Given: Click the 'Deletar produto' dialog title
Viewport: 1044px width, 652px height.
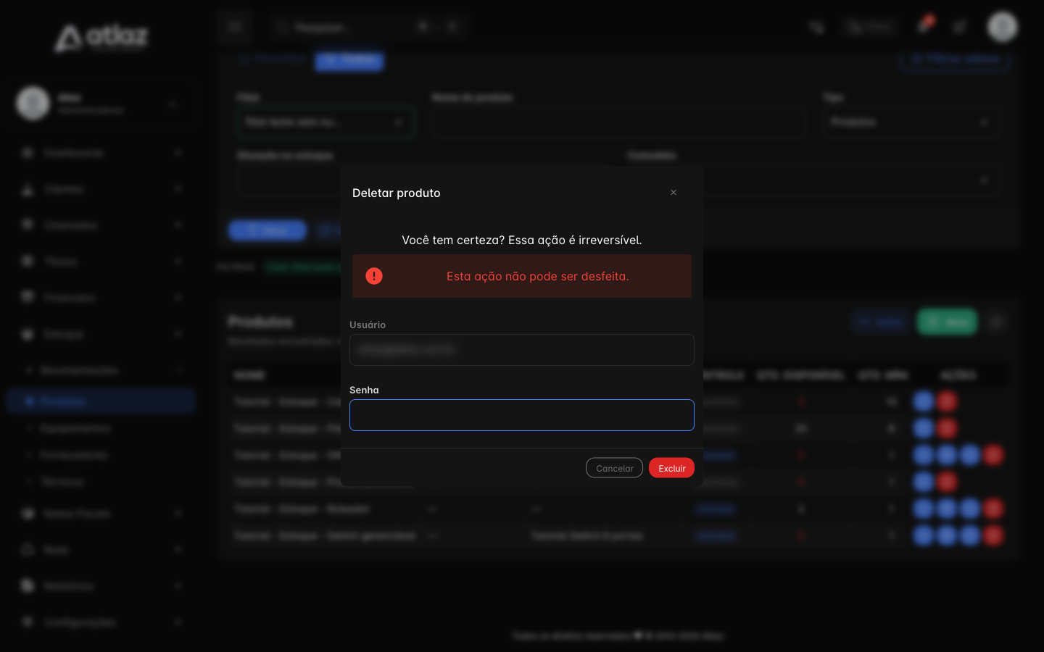Looking at the screenshot, I should click(397, 193).
